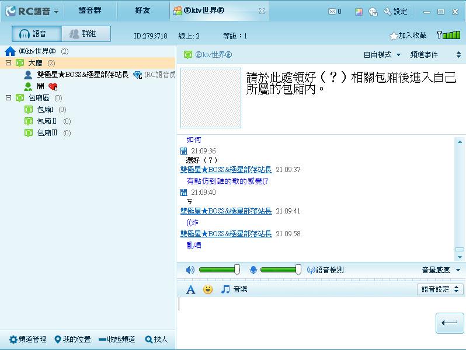Screen dimensions: 466x350
Task: Open 頻道管理 channel management
Action: [x=27, y=339]
